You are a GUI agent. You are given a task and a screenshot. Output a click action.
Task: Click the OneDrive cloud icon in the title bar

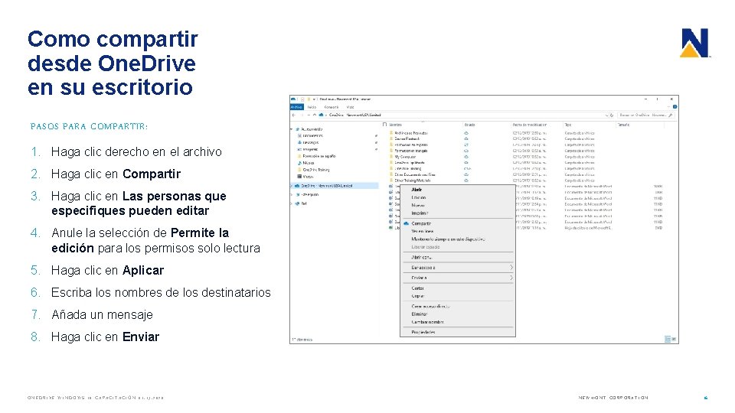click(x=293, y=99)
